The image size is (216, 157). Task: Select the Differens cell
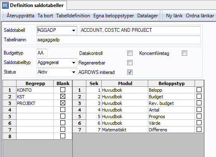click(171, 130)
